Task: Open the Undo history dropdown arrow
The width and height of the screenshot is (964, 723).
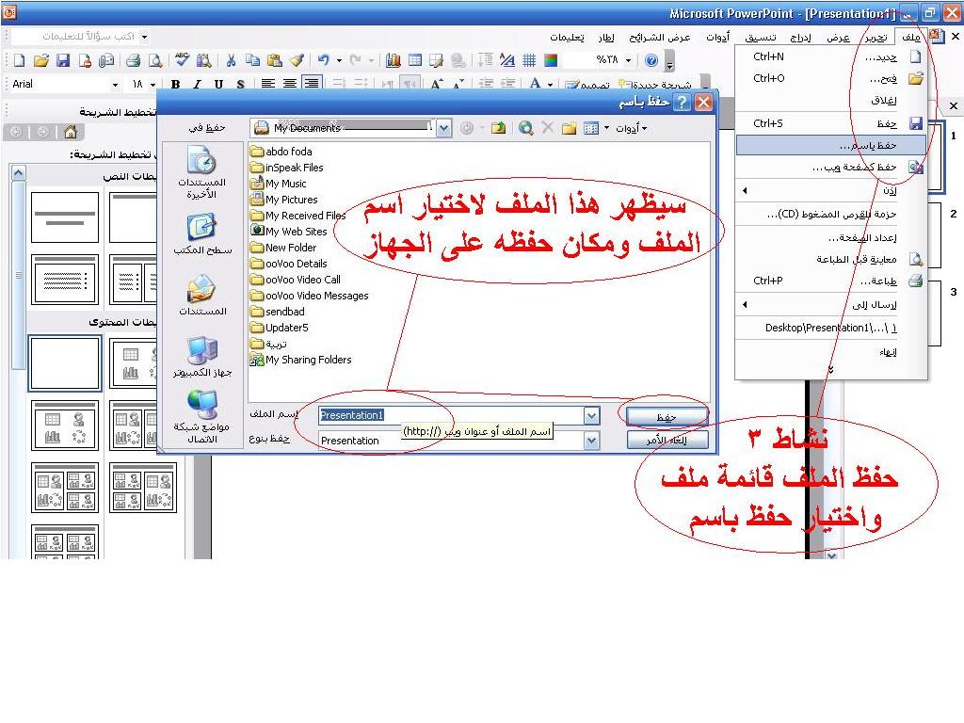Action: (x=339, y=60)
